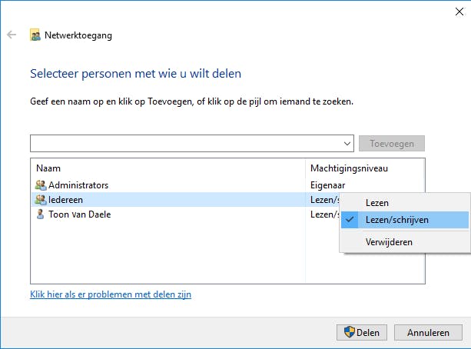Select Lezen/schrijven permission option

tap(397, 220)
